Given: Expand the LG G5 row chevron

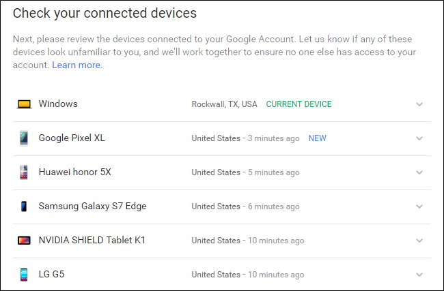Looking at the screenshot, I should (419, 275).
